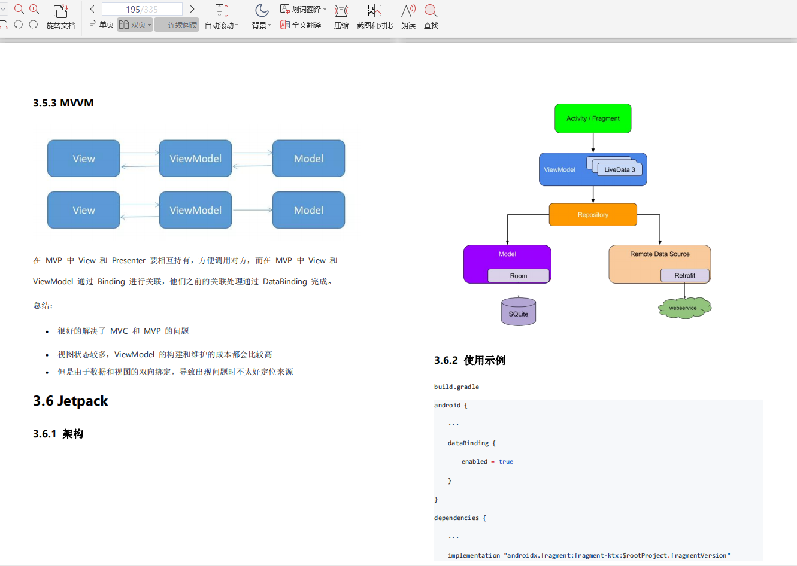Click the 'dataBinding {' code line

[x=472, y=443]
